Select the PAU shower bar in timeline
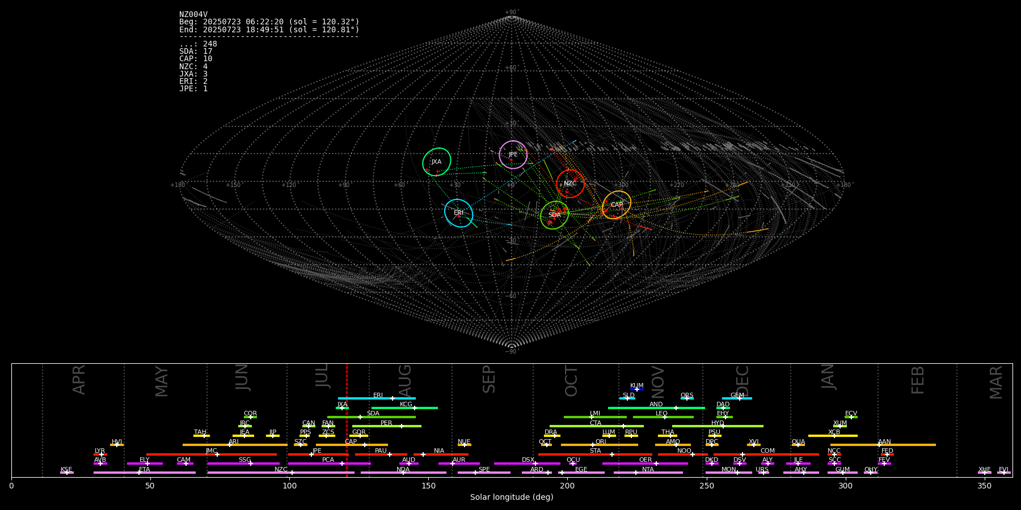Screen dimensions: 1021x510 (381, 454)
